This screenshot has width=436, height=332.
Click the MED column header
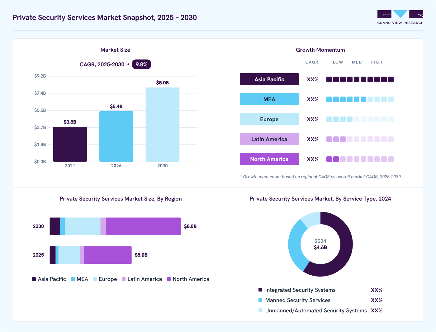[357, 62]
